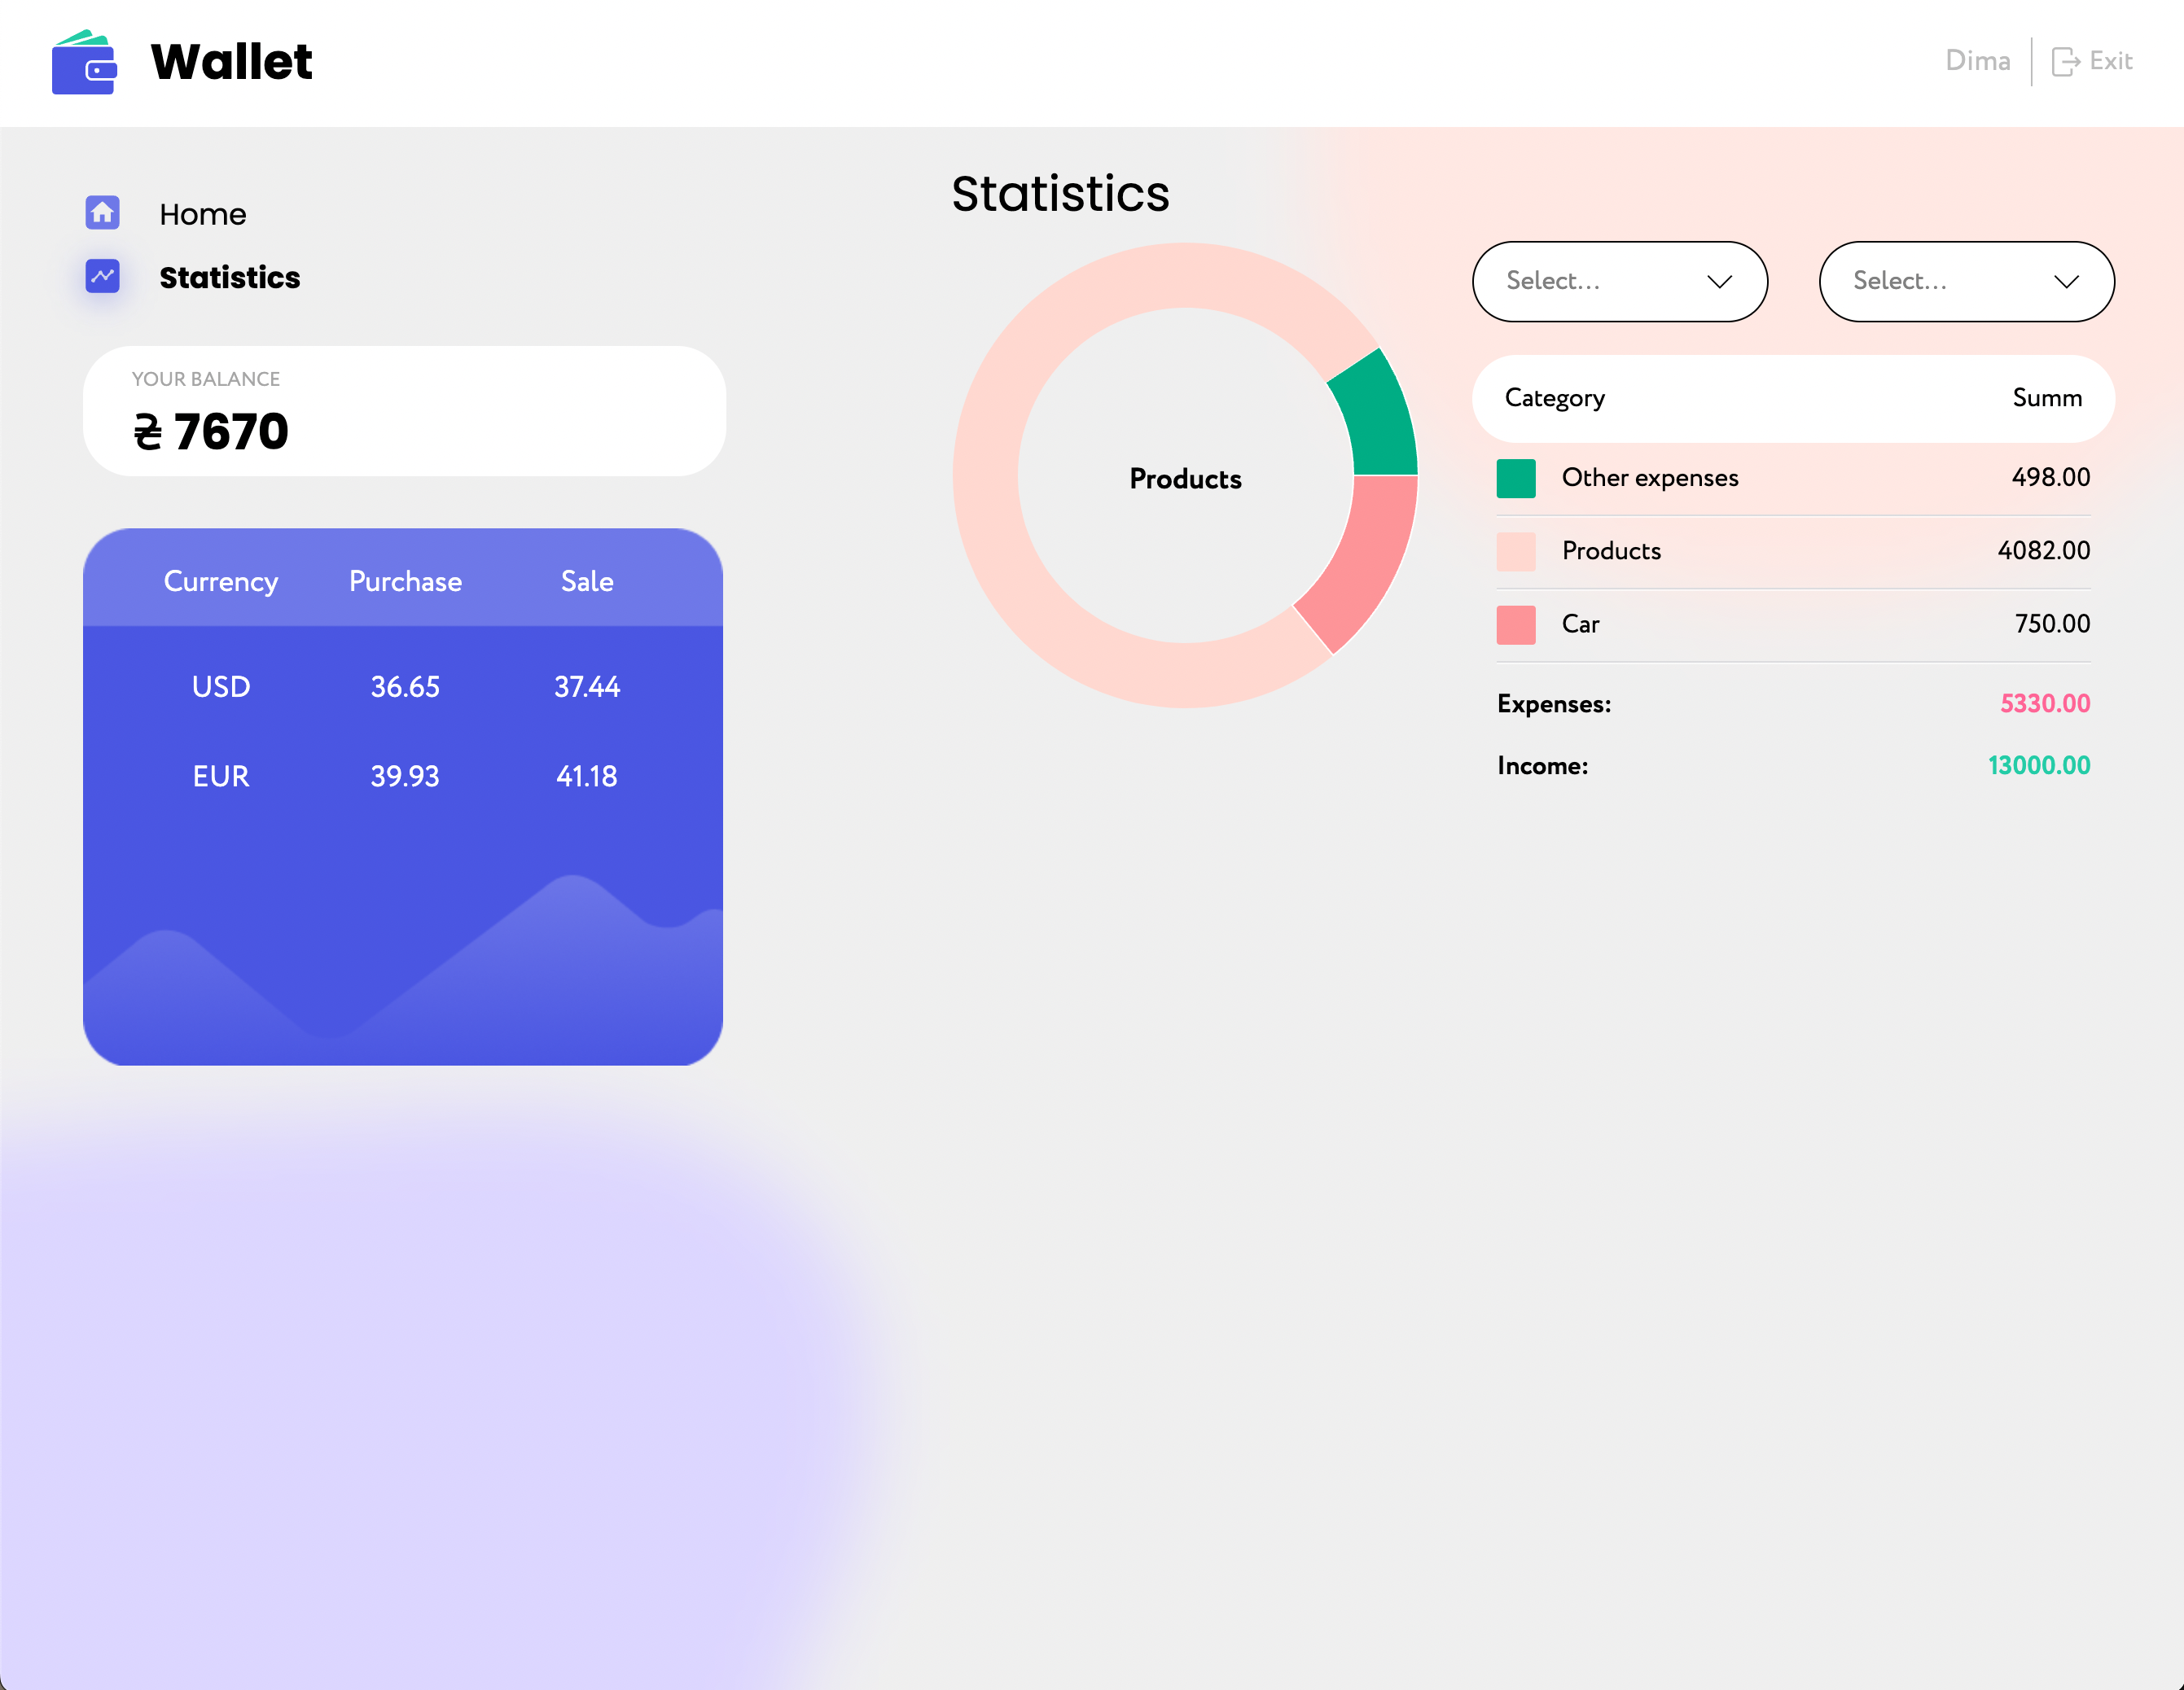Click the Purchase column header
The image size is (2184, 1690).
point(405,580)
